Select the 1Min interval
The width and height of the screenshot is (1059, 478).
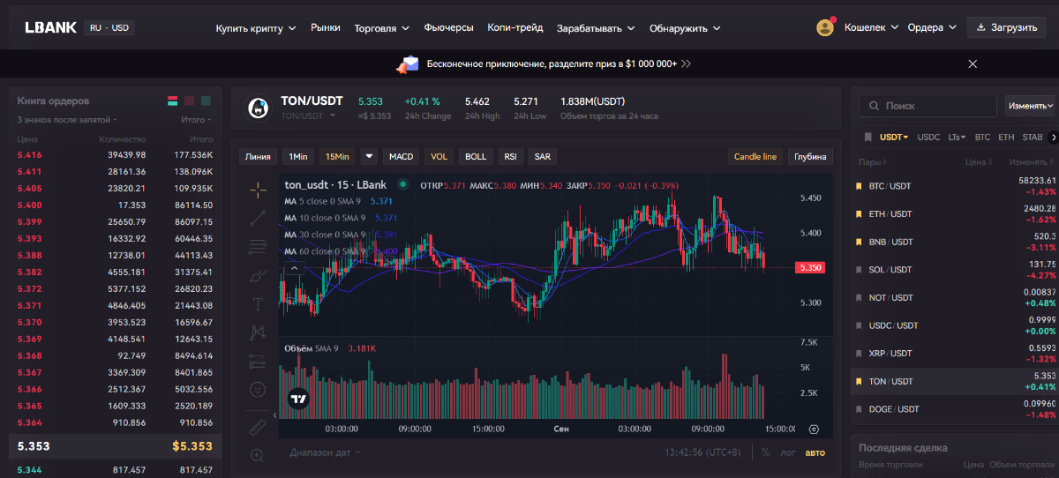tap(298, 156)
